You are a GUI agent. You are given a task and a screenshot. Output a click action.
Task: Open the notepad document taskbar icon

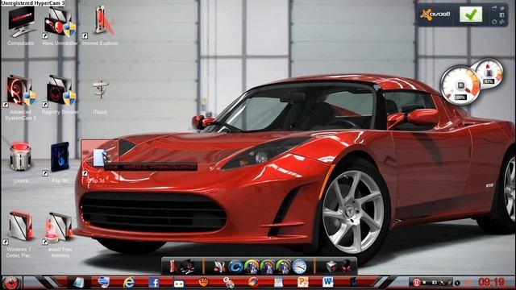click(x=278, y=282)
